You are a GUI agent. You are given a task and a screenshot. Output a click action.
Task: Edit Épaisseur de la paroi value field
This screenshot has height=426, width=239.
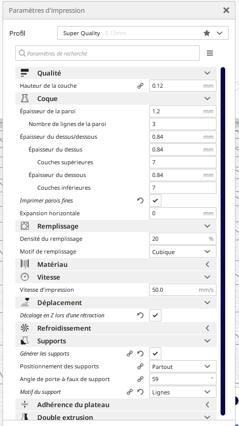pos(183,111)
